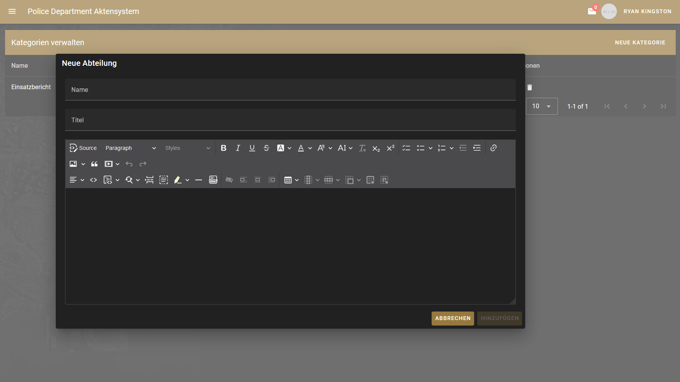The image size is (680, 382).
Task: Apply superscript formatting
Action: 390,148
